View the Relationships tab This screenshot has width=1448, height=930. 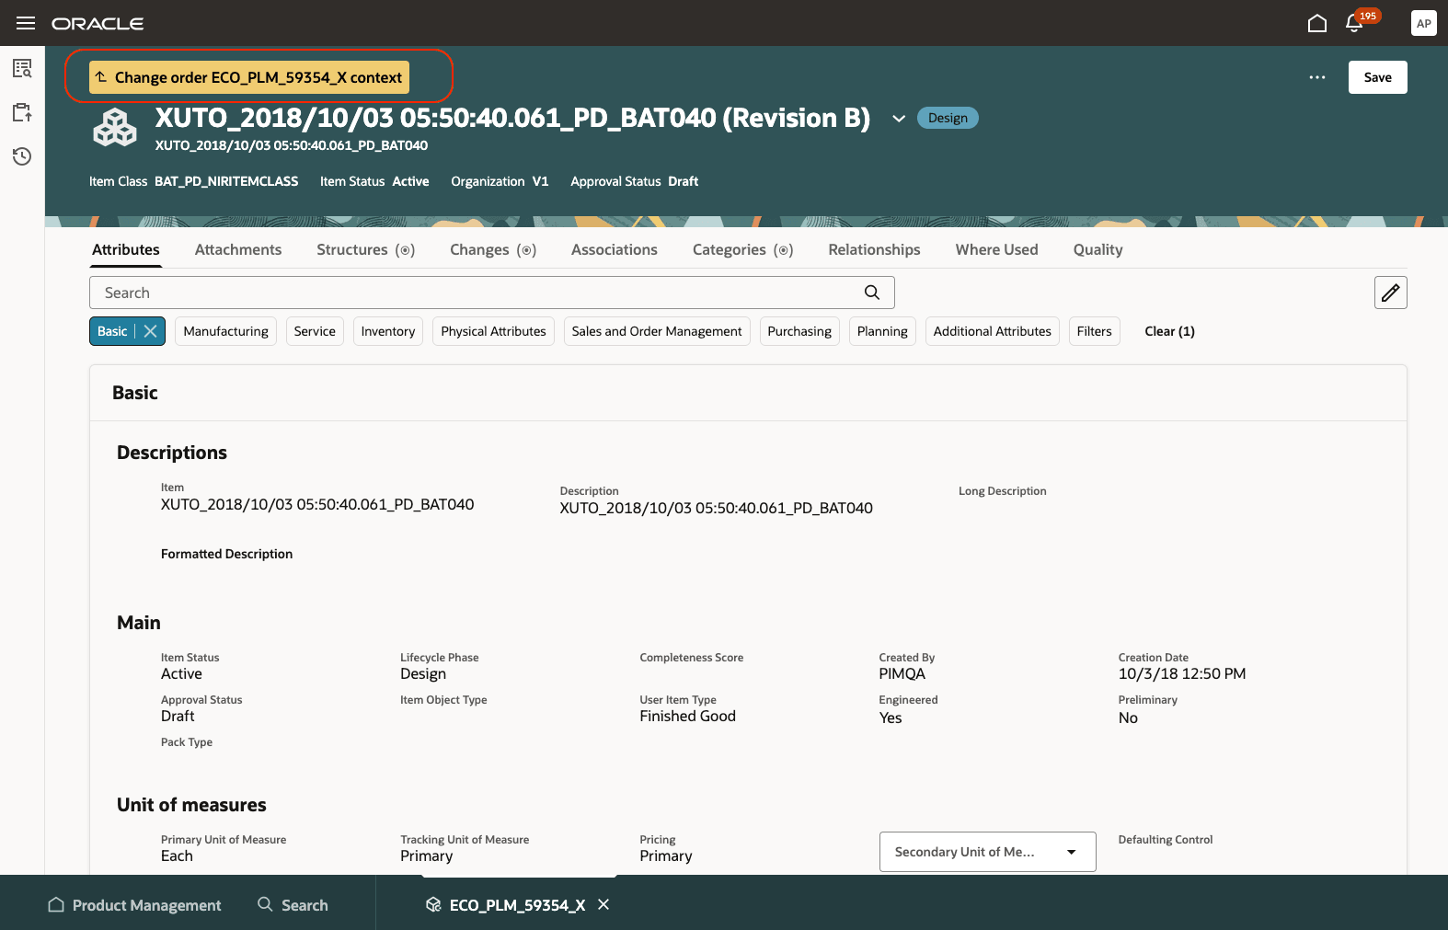pos(874,249)
